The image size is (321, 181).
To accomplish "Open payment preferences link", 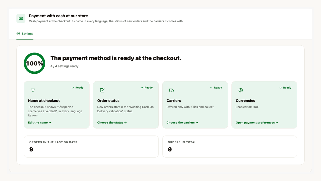I will click(x=257, y=123).
